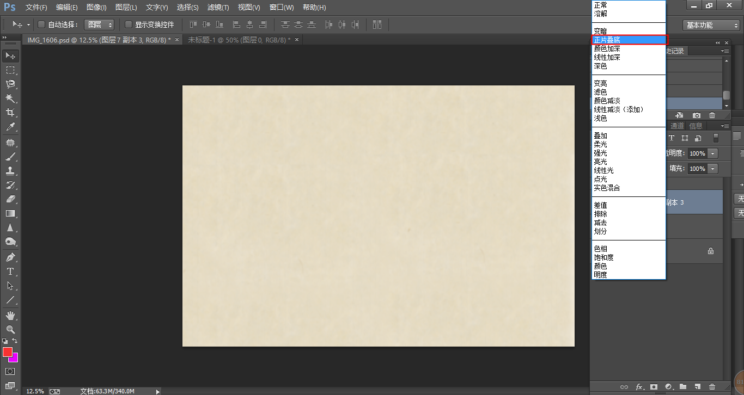Click the magenta background color swatch
Viewport: 744px width, 395px height.
[15, 358]
